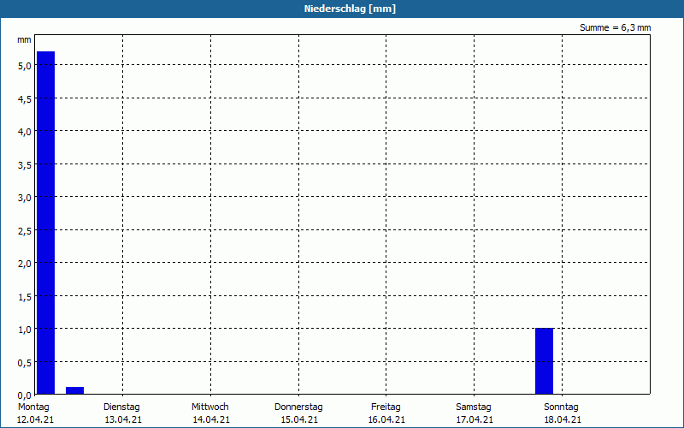Image resolution: width=684 pixels, height=428 pixels.
Task: Click the small second bar on Monday
Action: (74, 390)
